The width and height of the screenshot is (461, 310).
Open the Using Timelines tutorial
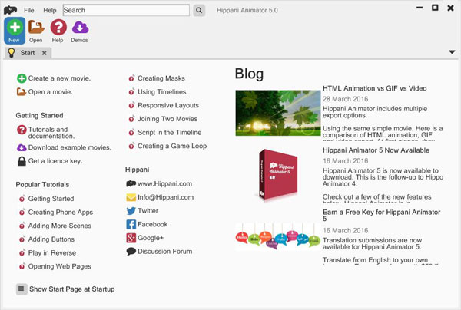[162, 92]
